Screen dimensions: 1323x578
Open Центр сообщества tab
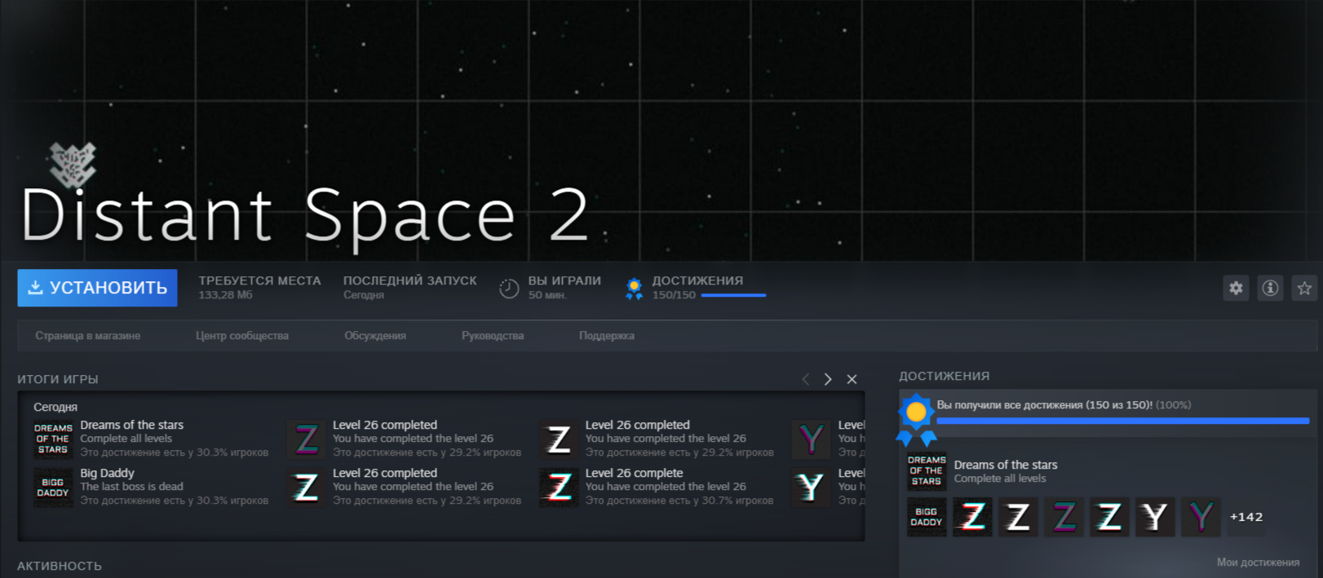(242, 336)
